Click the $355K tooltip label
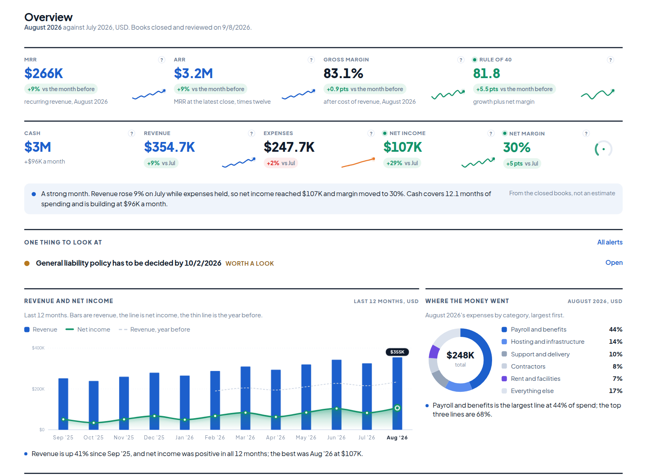This screenshot has height=476, width=647. (397, 352)
